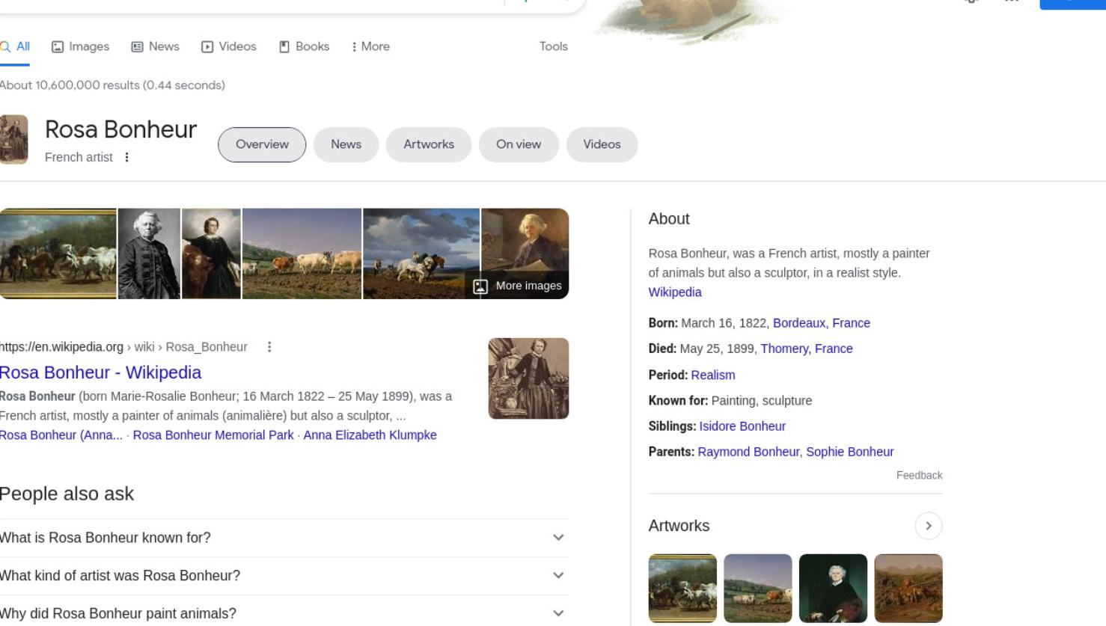Open the Horse Fair painting in image strip
This screenshot has width=1106, height=626.
coord(58,254)
